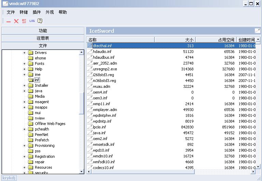Viewport: 262px width, 181px height.
Task: Click the file icon of i268std3.reg
Action: click(x=90, y=75)
